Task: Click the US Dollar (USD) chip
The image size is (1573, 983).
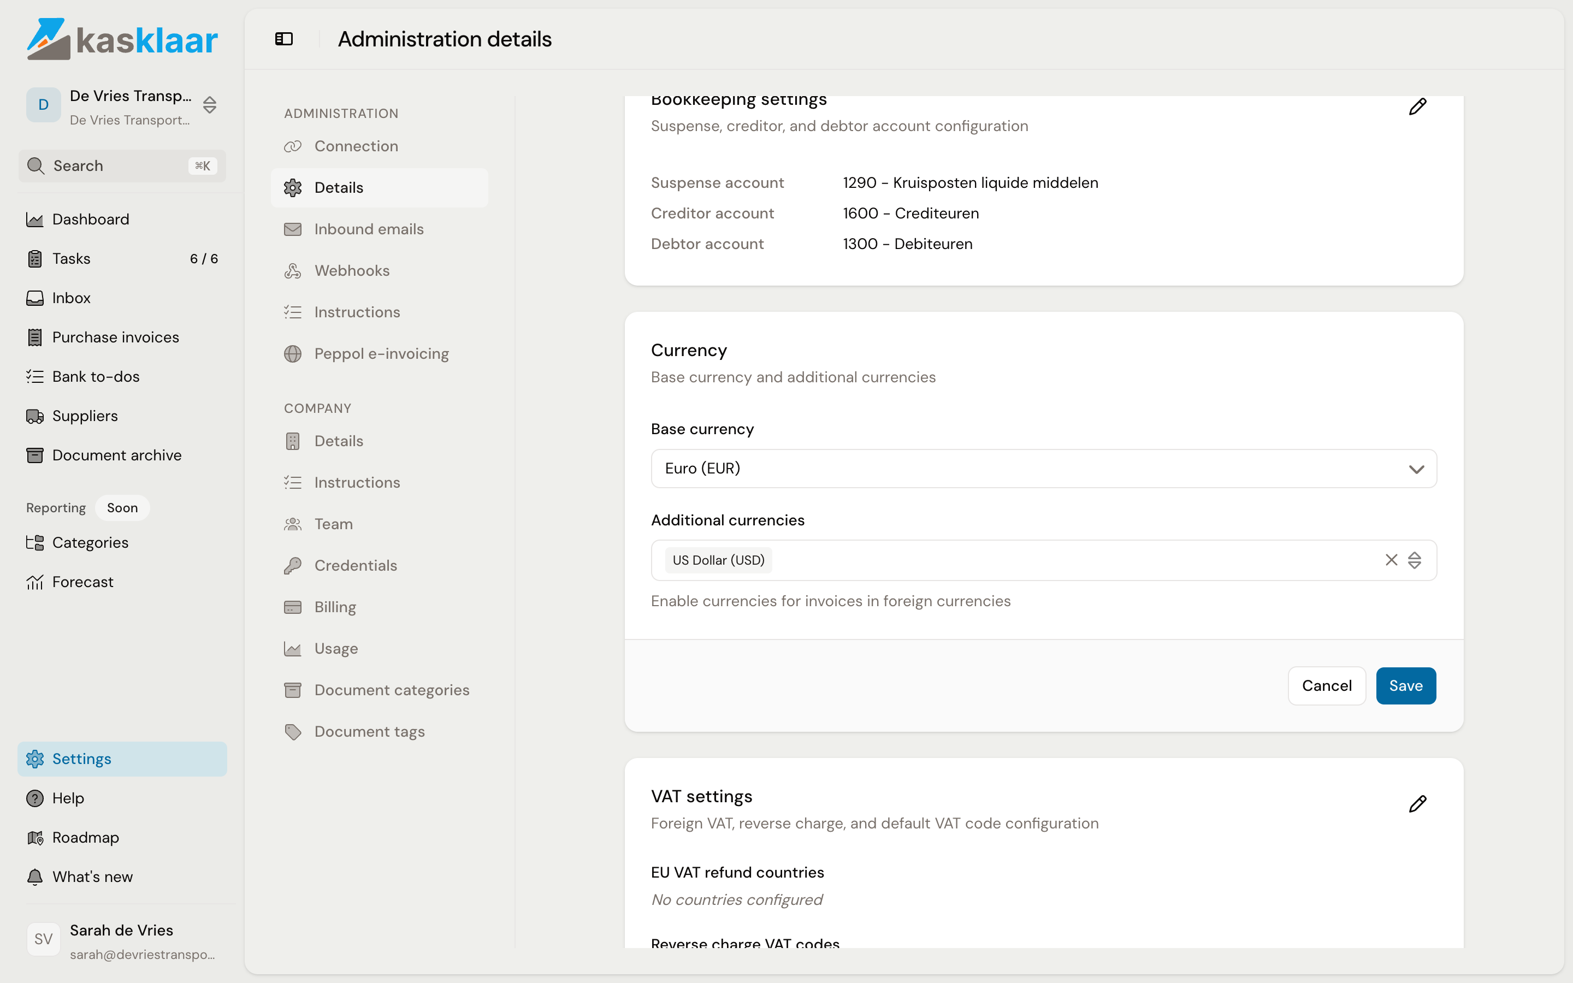Action: (718, 560)
